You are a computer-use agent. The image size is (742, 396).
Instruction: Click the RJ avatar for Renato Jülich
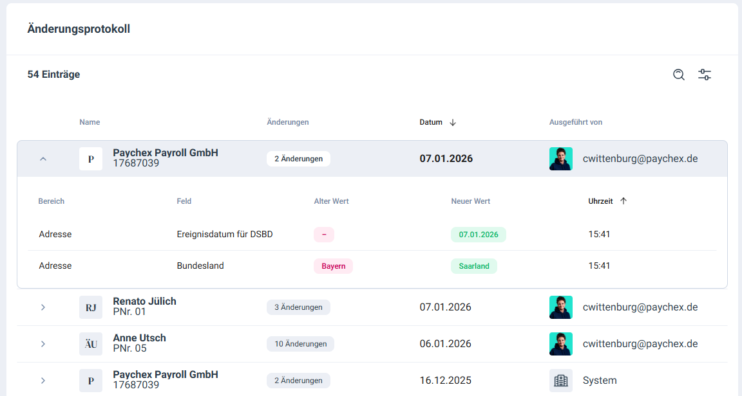(91, 307)
